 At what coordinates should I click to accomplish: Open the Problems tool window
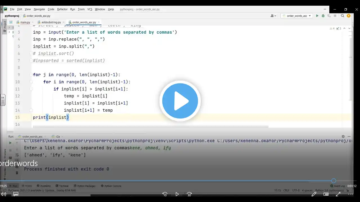[x=43, y=186]
